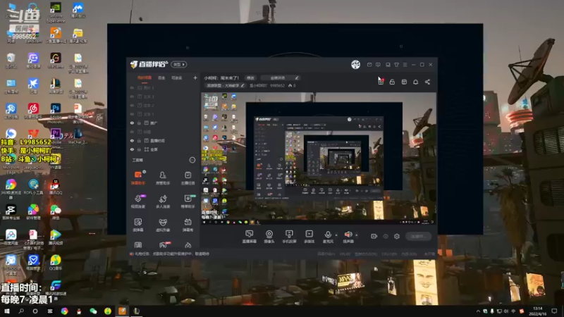Open the feedback chat bubble icon in the title bar
564x317 pixels.
(x=378, y=65)
